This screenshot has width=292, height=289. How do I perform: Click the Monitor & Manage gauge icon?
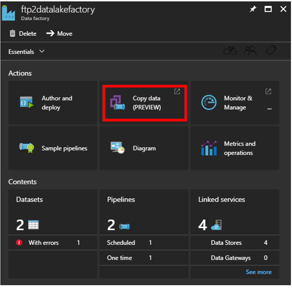pyautogui.click(x=209, y=102)
